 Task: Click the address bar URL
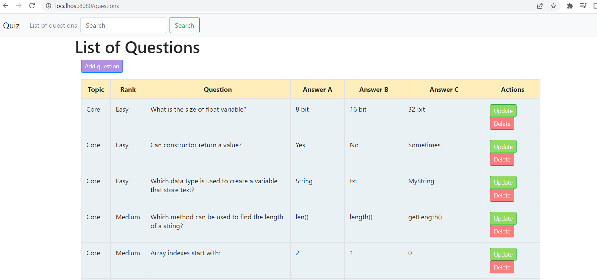coord(87,6)
